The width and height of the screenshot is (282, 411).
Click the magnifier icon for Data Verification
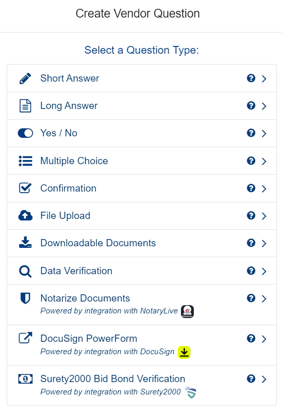click(x=25, y=271)
